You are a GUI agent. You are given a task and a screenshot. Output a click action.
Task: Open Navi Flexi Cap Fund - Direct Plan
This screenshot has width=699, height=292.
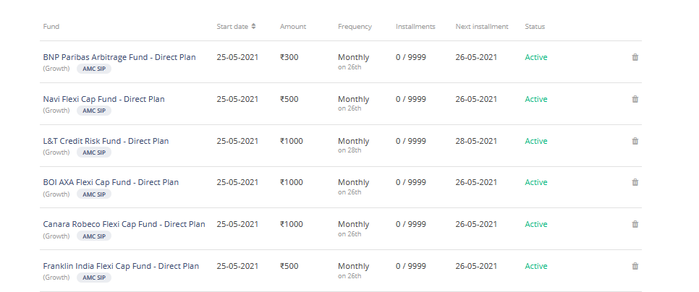(103, 99)
